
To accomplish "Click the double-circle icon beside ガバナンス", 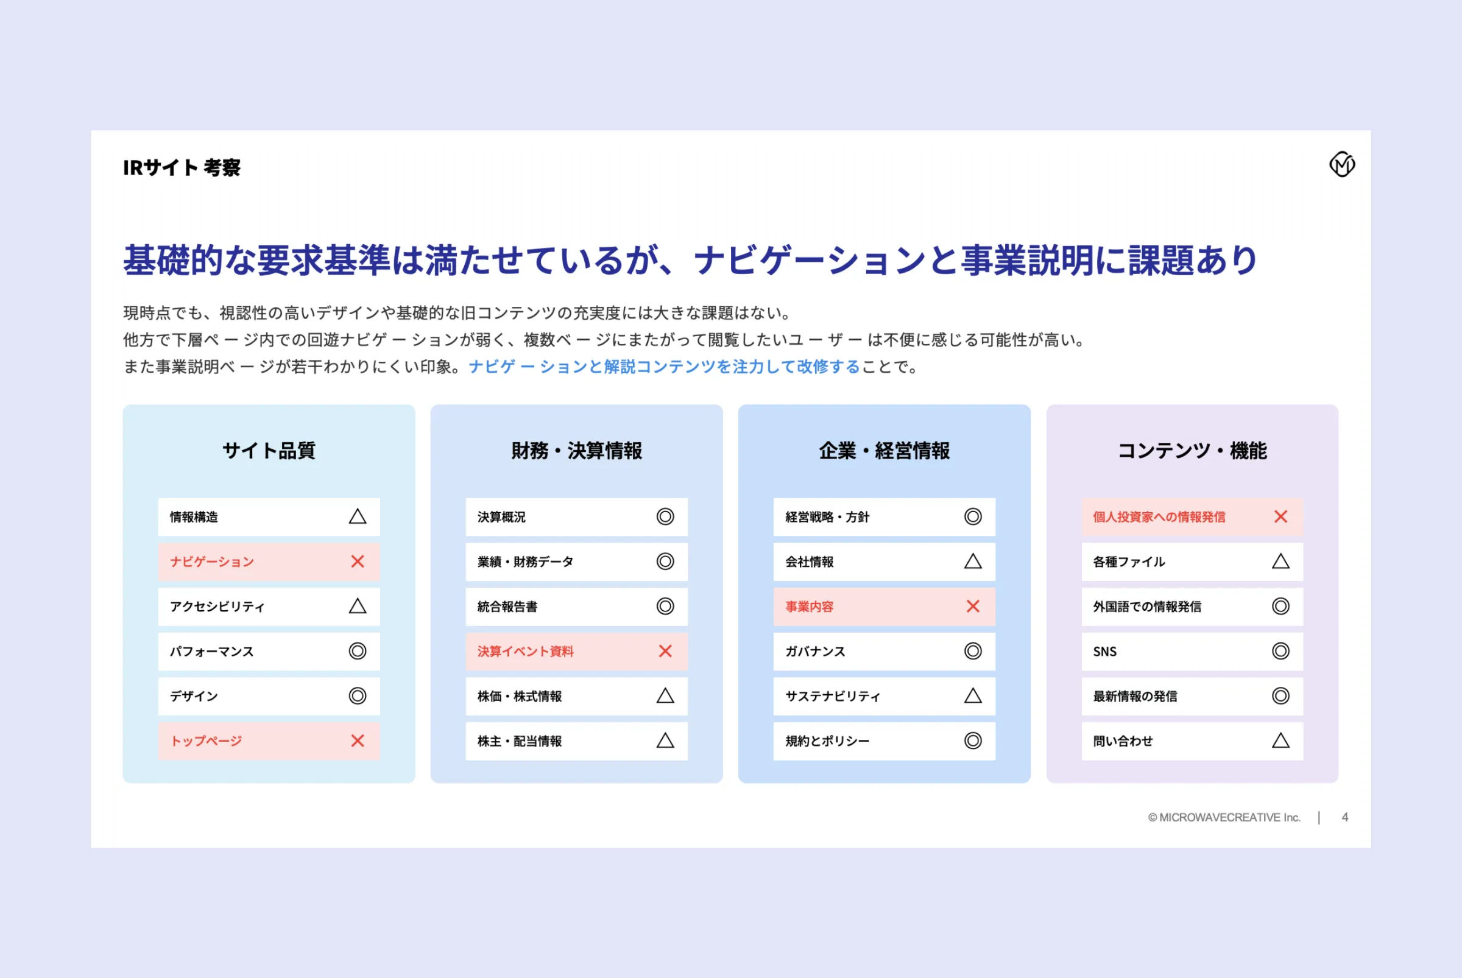I will (973, 651).
